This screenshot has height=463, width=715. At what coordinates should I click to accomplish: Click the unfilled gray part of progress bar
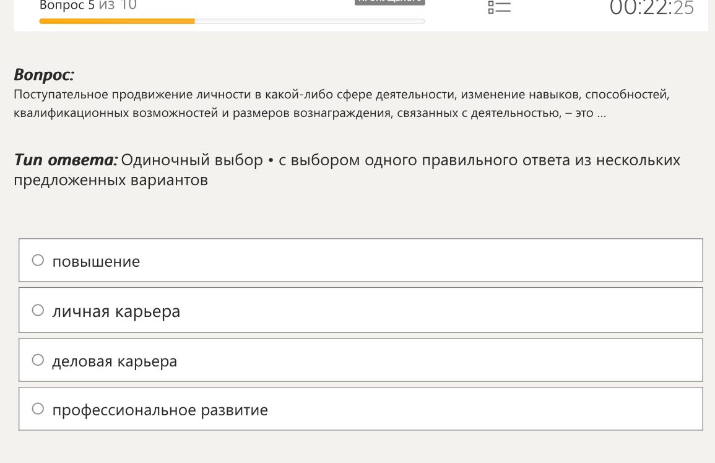tap(310, 21)
